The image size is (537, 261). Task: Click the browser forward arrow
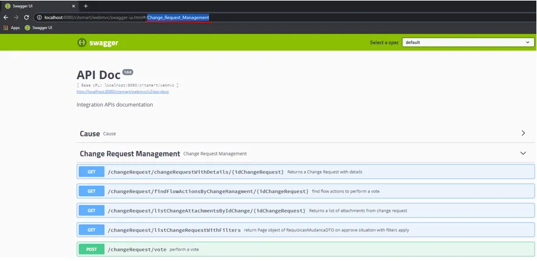[16, 18]
